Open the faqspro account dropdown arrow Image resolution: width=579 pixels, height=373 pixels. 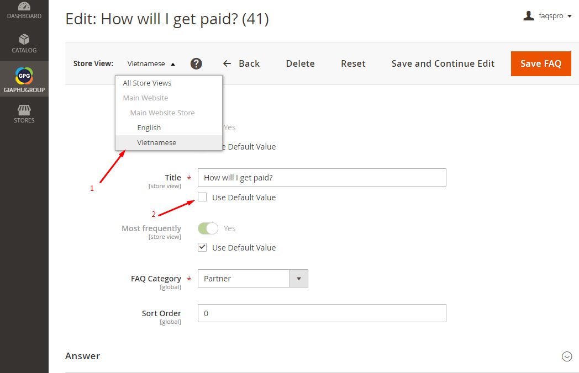click(x=570, y=16)
